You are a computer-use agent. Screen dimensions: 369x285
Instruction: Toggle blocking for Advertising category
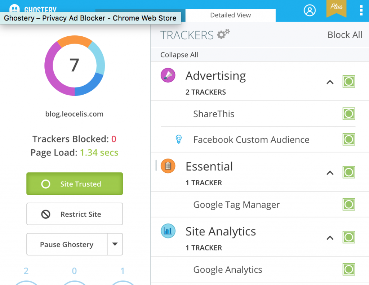click(348, 82)
